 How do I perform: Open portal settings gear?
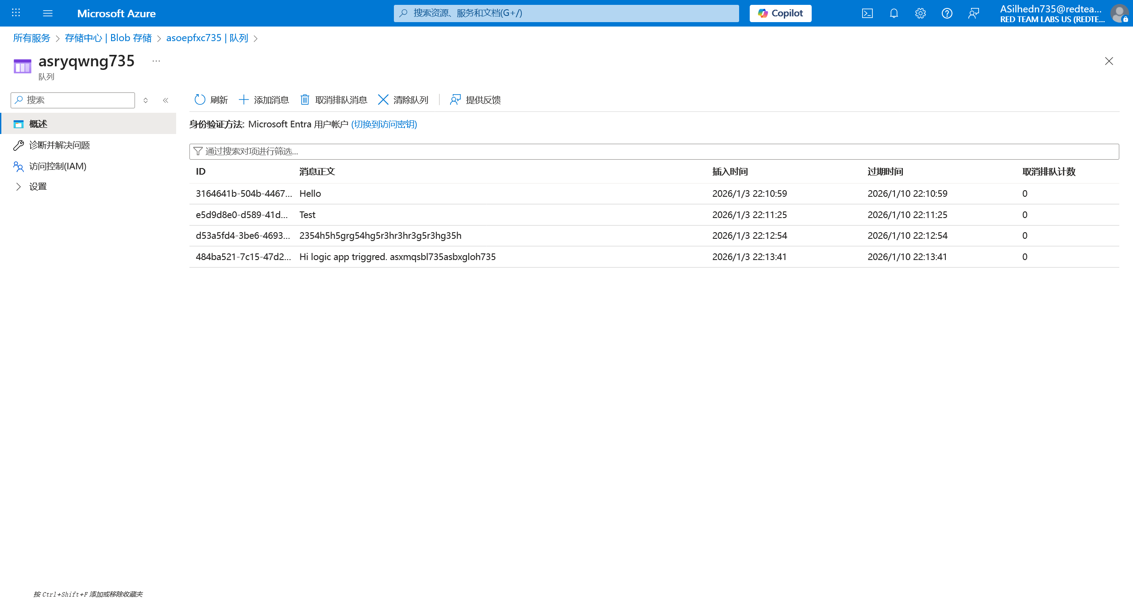[920, 13]
